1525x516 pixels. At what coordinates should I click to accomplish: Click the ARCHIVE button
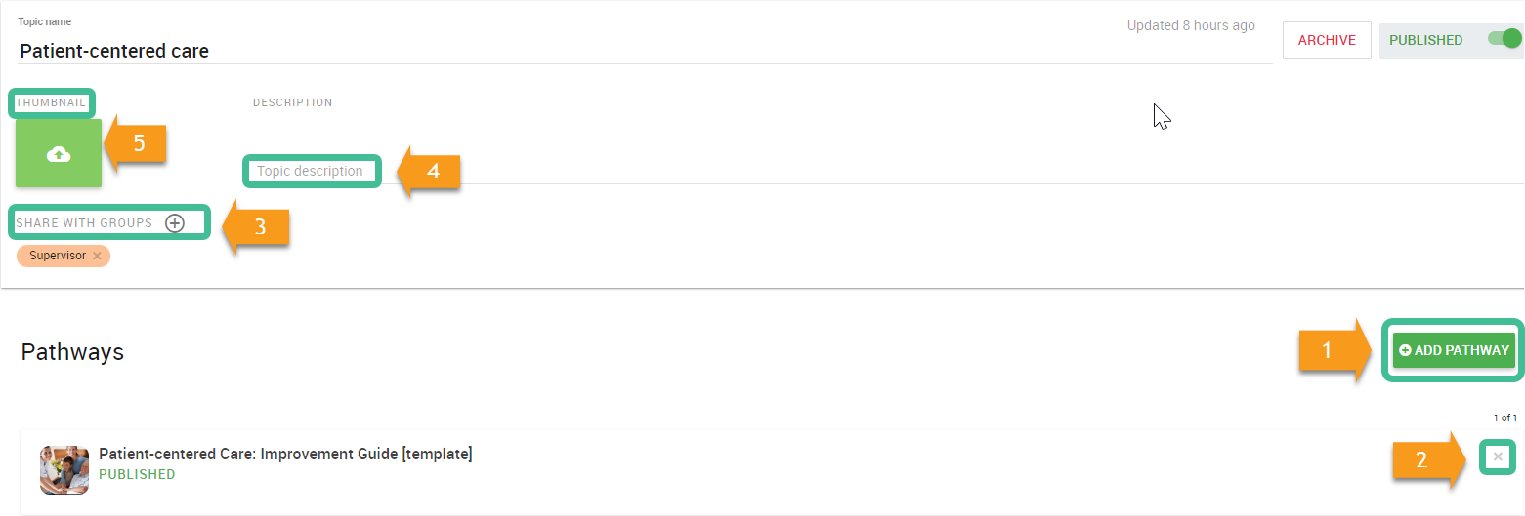point(1327,40)
